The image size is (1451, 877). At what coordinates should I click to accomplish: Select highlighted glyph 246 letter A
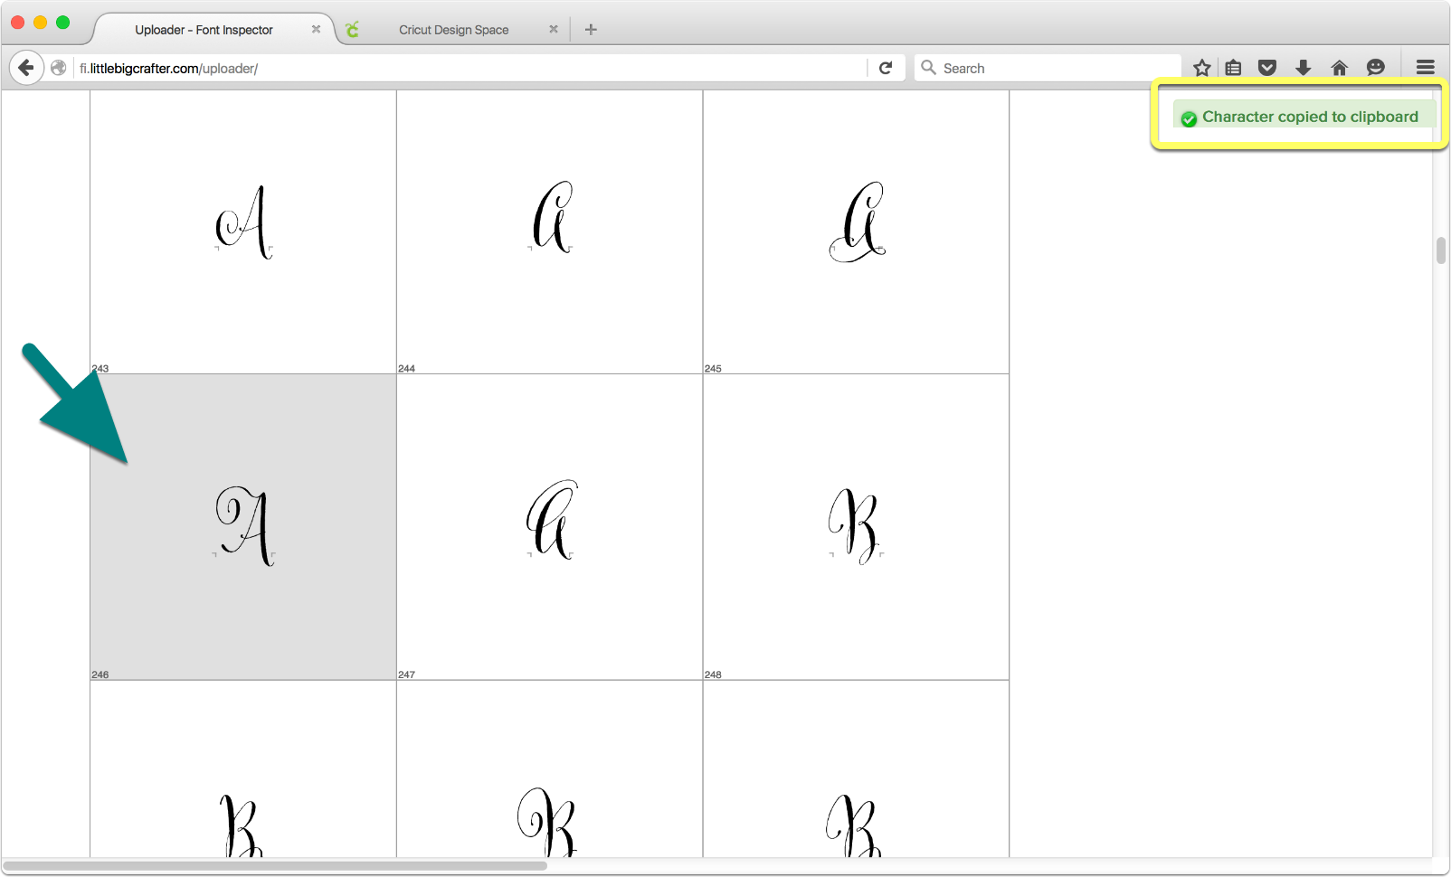243,527
